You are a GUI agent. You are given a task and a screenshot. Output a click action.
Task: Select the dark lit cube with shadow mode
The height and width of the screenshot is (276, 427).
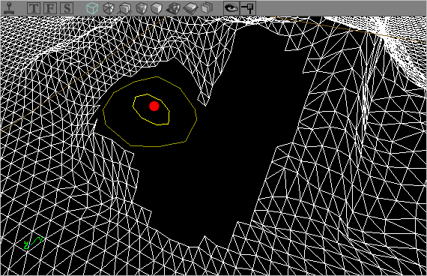tap(174, 8)
